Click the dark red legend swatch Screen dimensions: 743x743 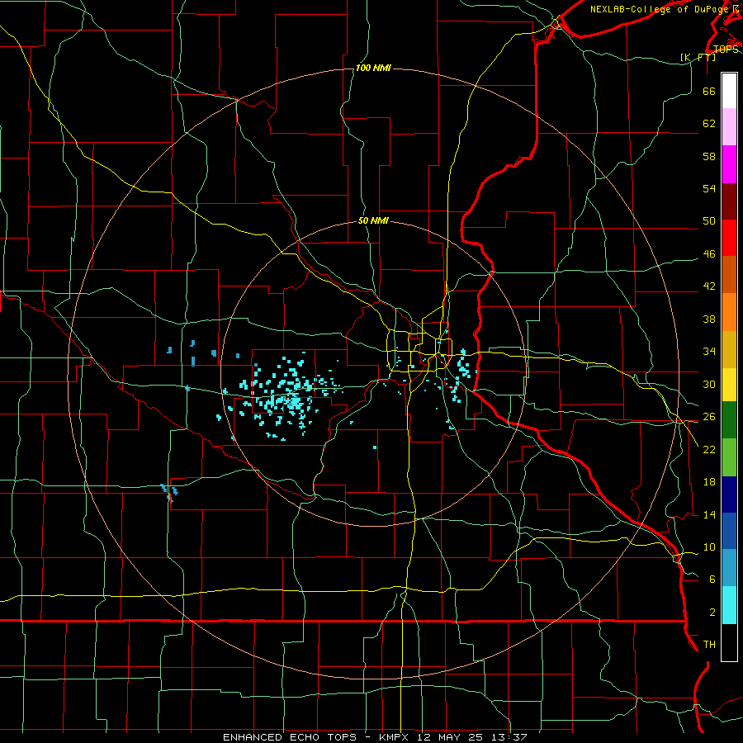pos(729,201)
